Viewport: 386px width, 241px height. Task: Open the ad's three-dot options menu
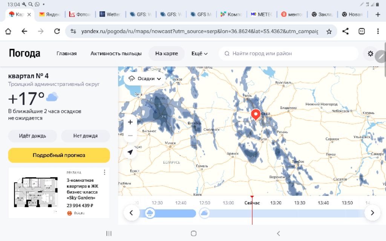pyautogui.click(x=105, y=172)
